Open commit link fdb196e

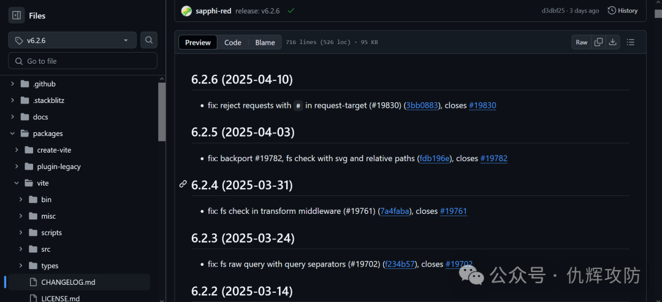tap(435, 159)
